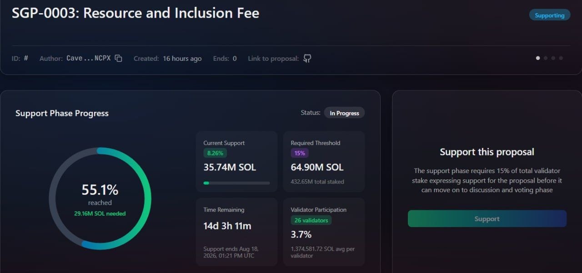The image size is (582, 273).
Task: Click the 15% required threshold badge
Action: click(x=299, y=153)
